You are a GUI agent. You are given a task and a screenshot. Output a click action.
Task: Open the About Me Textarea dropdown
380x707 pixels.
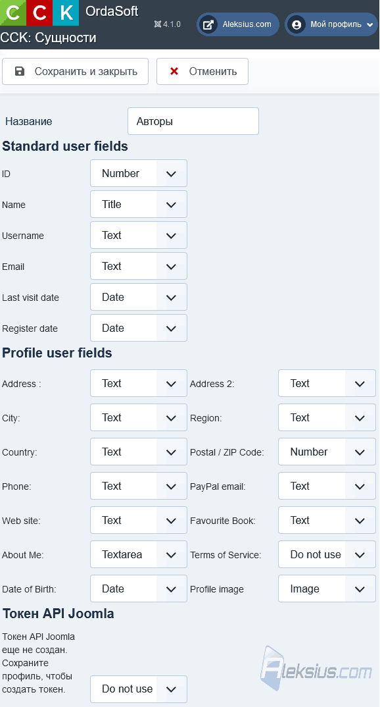(139, 554)
